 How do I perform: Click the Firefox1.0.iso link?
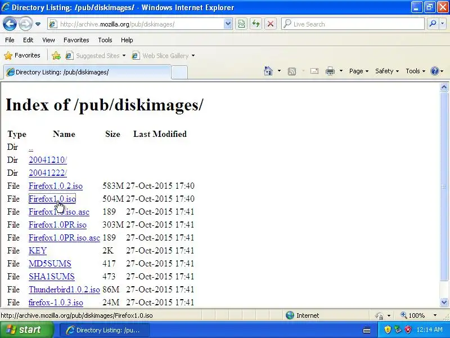point(52,199)
